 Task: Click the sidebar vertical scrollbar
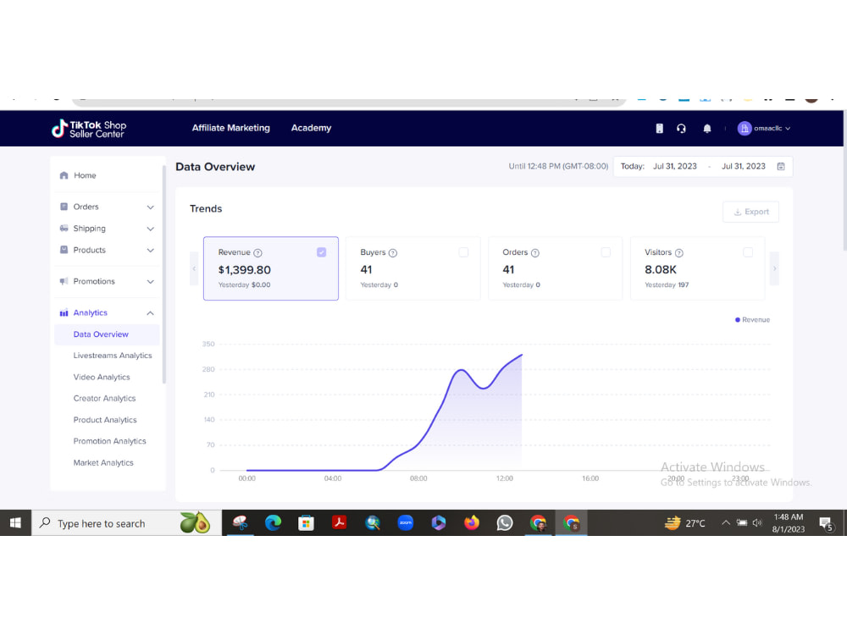[x=164, y=275]
